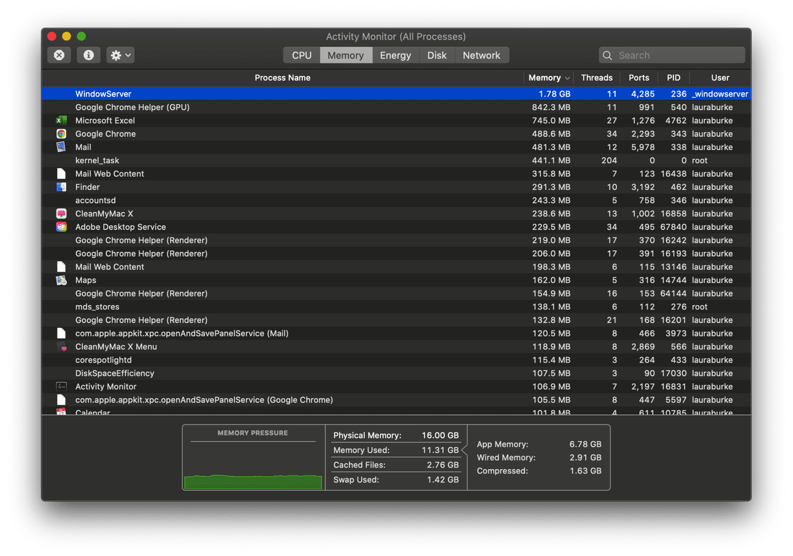Click the Maps app icon
Screen dimensions: 793x556
[61, 280]
